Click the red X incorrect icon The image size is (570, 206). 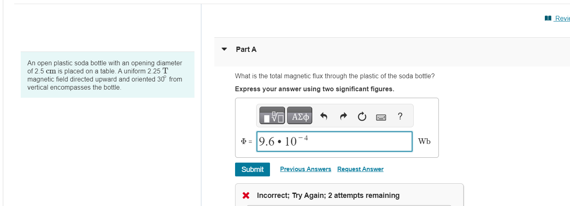click(246, 195)
